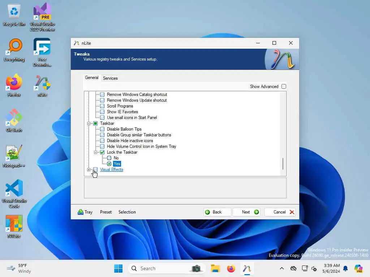Check Remove Windows Update shortcut
370x277 pixels.
[x=102, y=100]
